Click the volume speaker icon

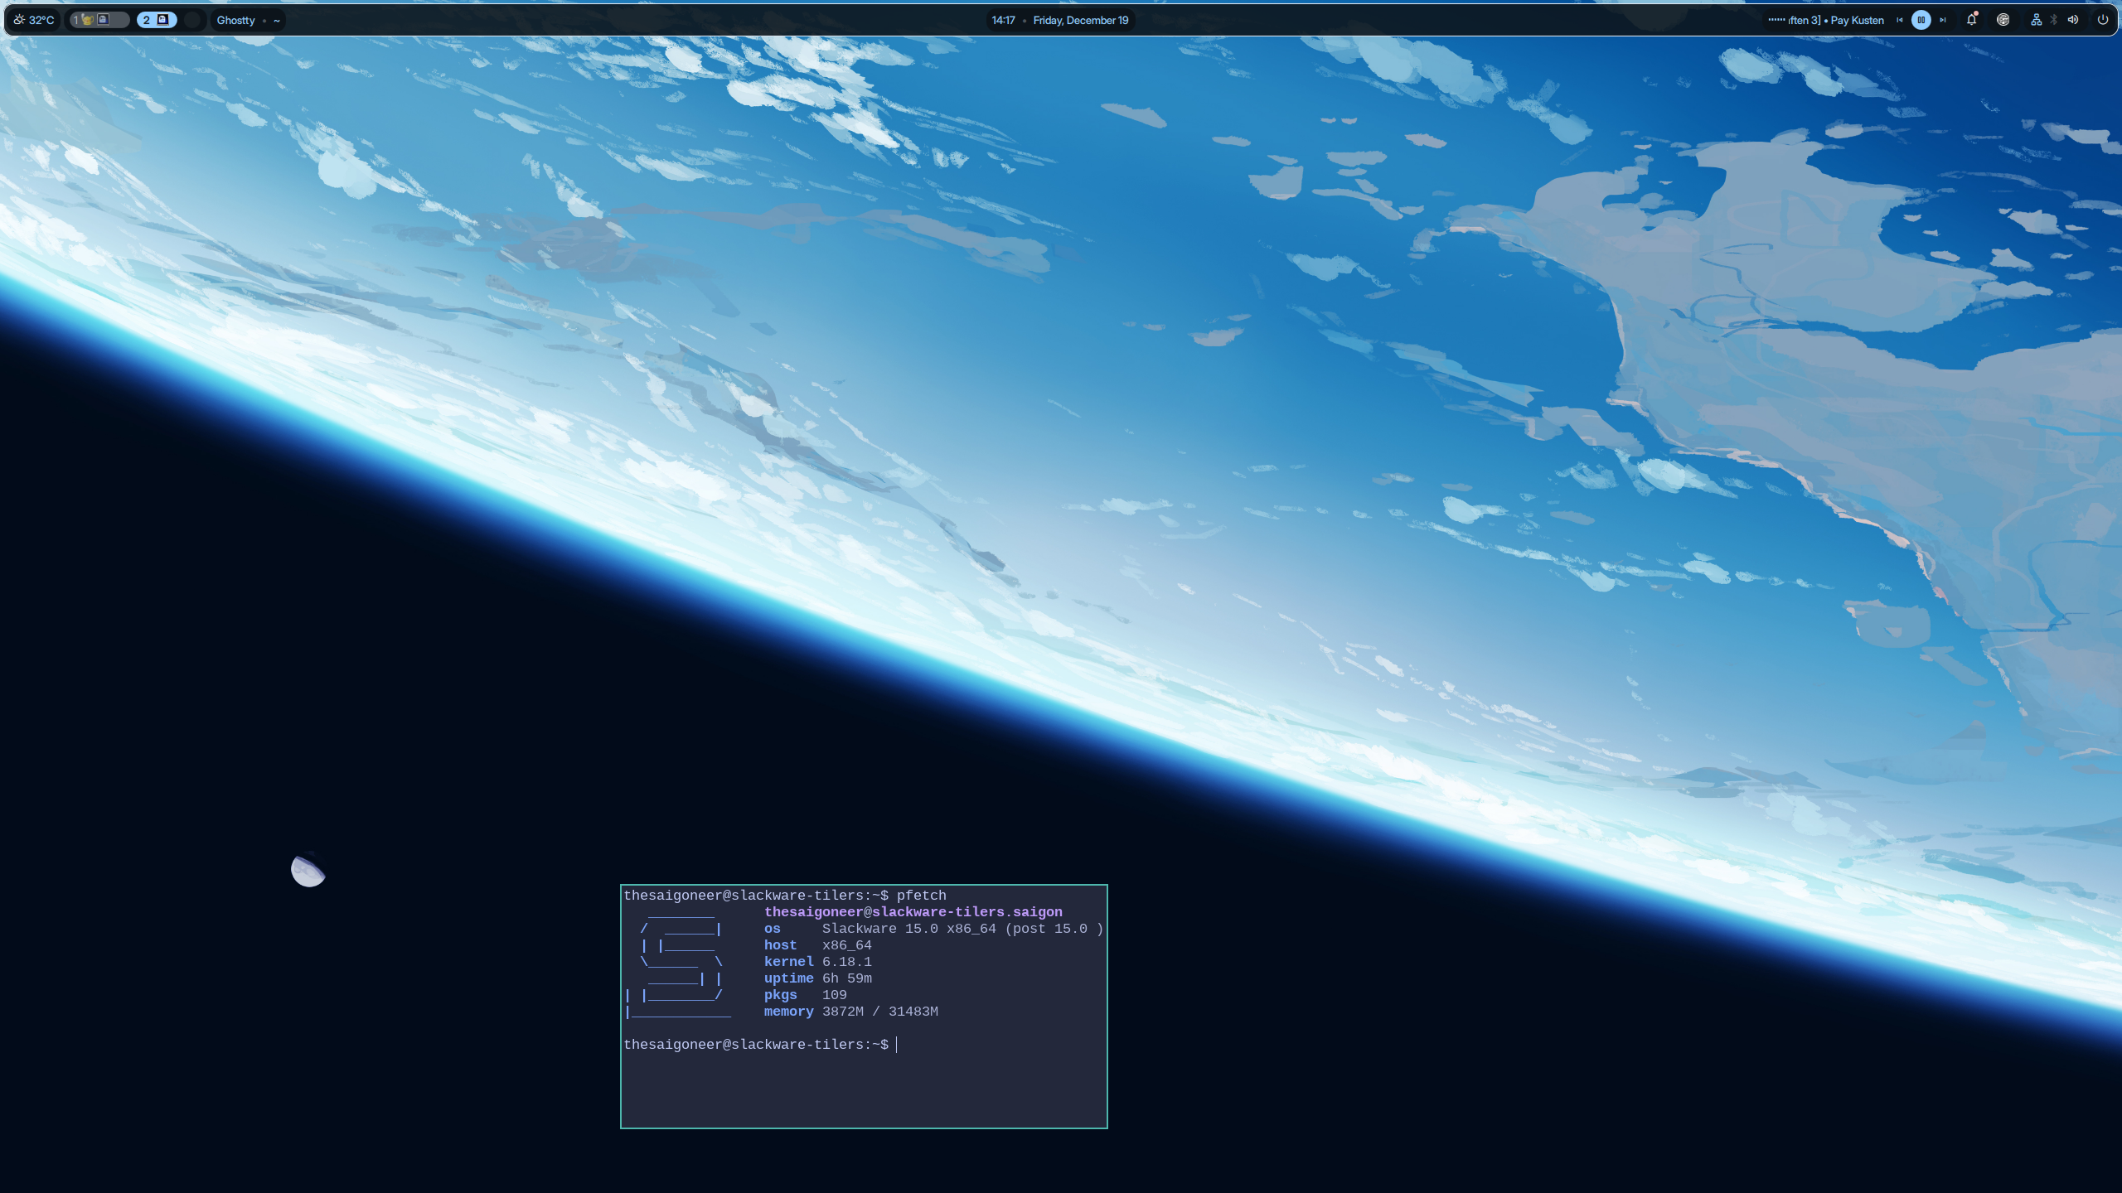(2072, 20)
